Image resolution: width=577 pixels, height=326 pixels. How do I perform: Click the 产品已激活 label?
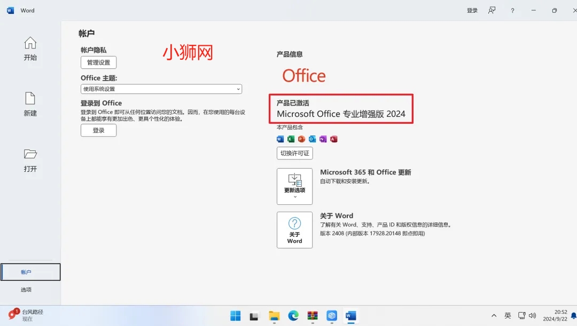click(x=293, y=103)
